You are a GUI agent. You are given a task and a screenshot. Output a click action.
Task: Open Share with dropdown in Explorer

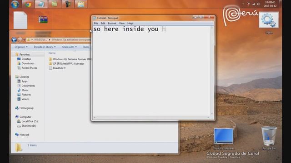coord(70,47)
